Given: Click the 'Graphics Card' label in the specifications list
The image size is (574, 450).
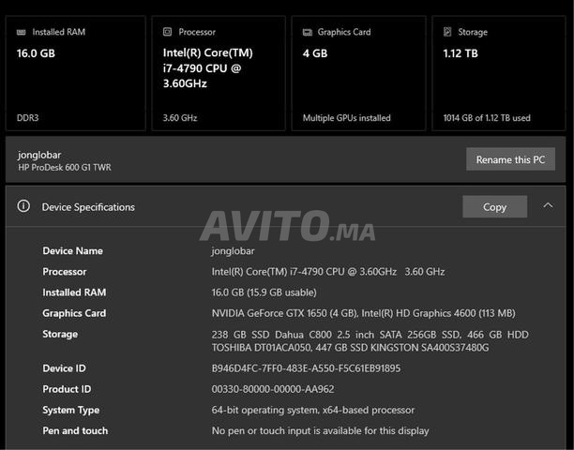Looking at the screenshot, I should coord(74,313).
